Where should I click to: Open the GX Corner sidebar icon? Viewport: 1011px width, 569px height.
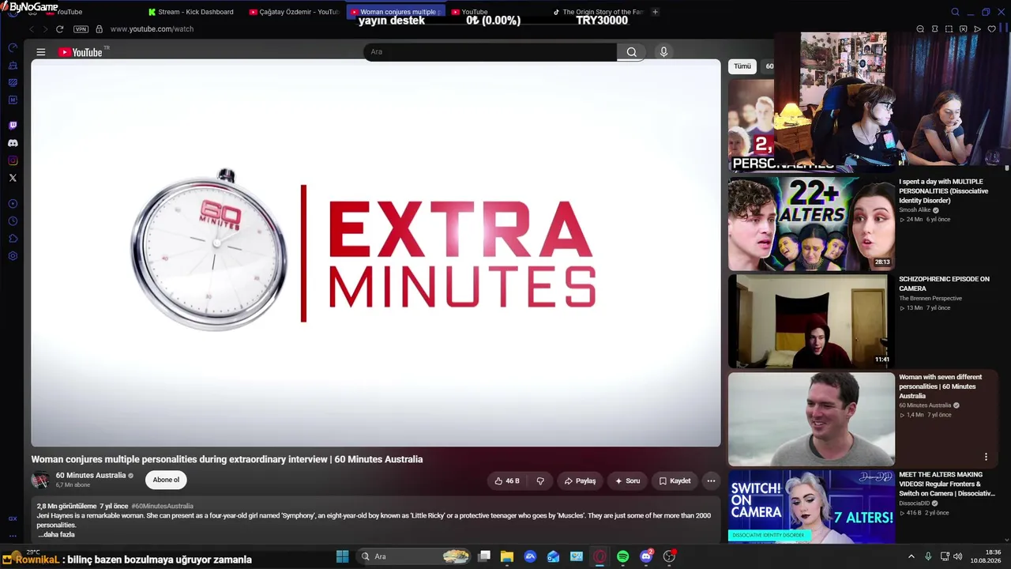pyautogui.click(x=13, y=518)
